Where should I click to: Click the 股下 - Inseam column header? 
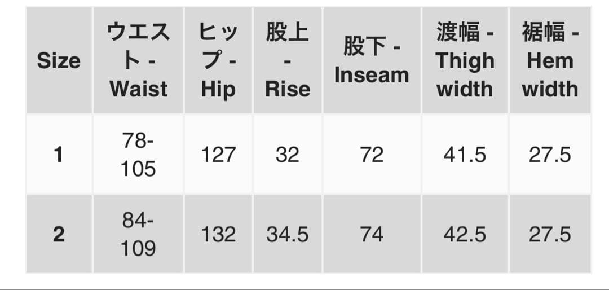372,61
